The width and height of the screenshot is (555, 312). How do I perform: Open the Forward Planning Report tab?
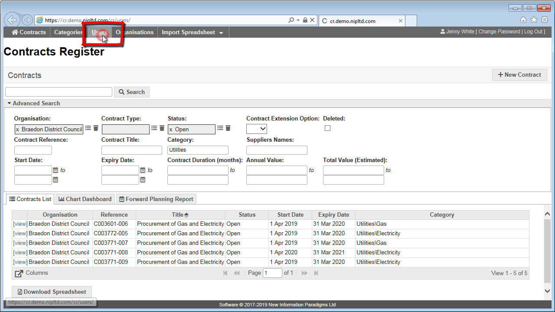pos(156,199)
